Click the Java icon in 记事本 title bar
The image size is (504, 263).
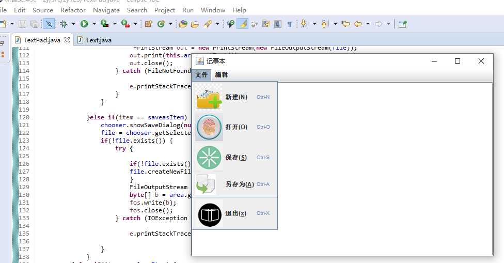[200, 61]
